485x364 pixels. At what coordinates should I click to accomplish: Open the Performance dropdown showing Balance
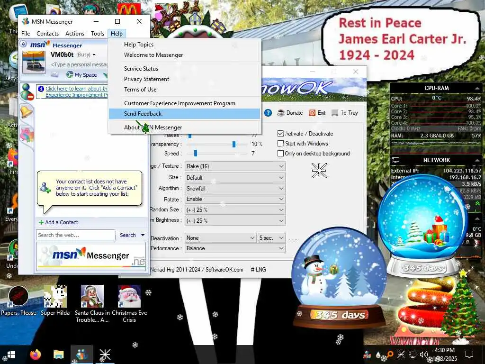tap(235, 248)
